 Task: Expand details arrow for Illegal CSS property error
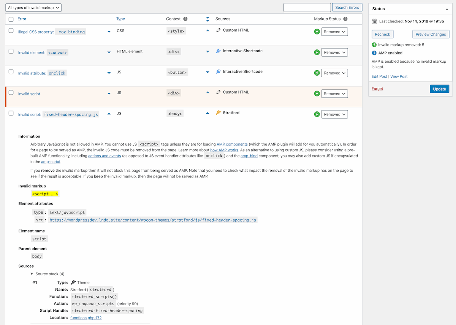[109, 32]
